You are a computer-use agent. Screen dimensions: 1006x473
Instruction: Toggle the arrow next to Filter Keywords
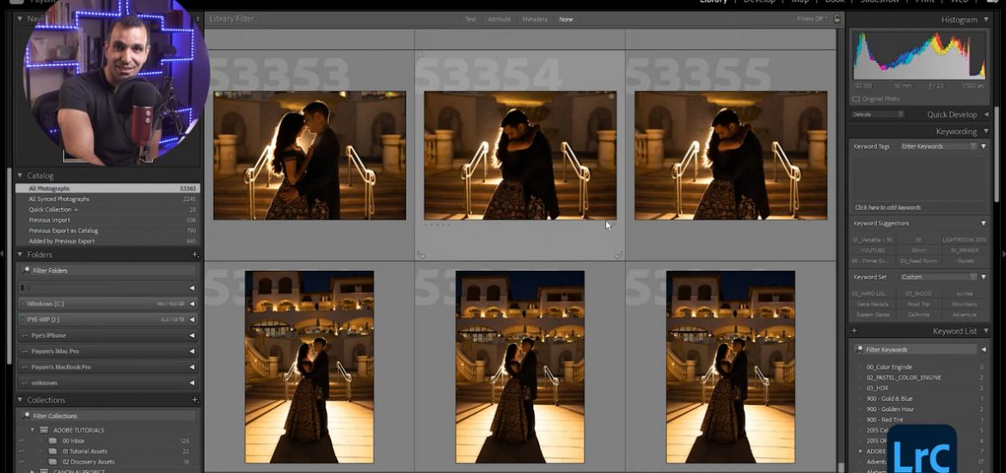click(x=984, y=350)
